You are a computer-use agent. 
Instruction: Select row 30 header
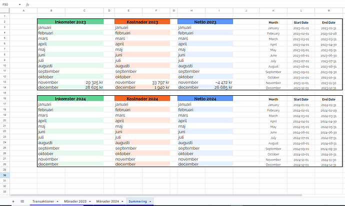pos(4,175)
